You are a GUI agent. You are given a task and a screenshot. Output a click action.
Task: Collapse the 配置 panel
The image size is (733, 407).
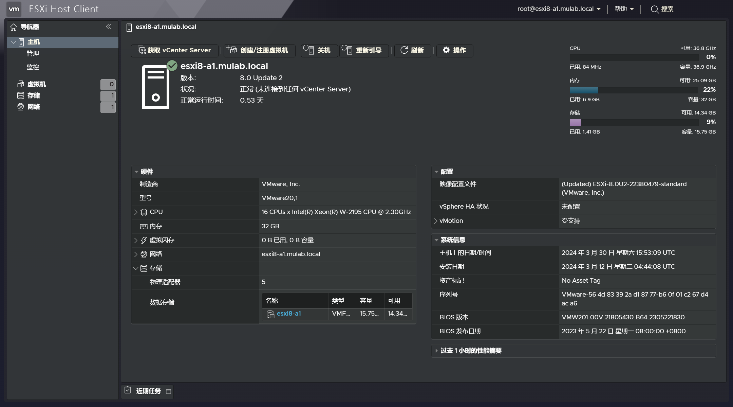click(x=436, y=172)
